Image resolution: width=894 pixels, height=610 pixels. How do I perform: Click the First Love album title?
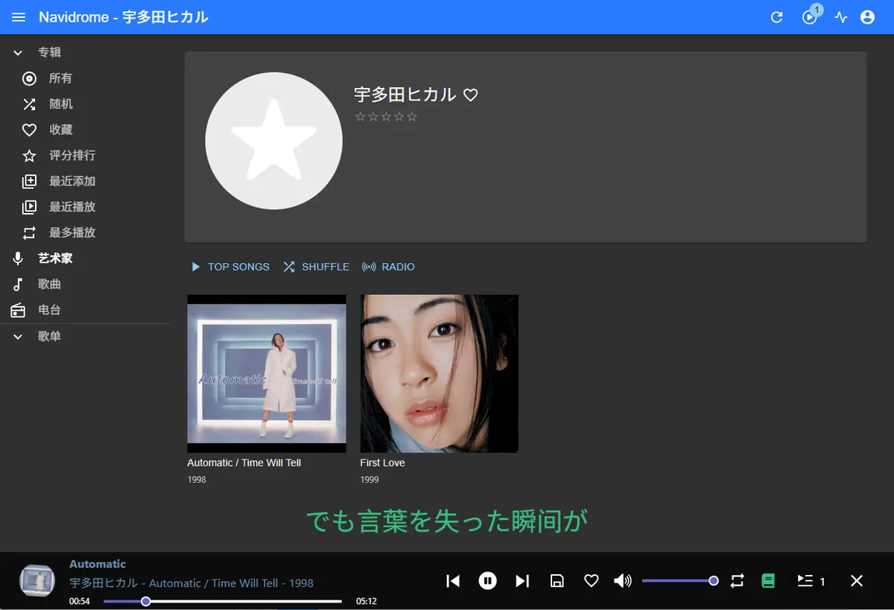[383, 463]
